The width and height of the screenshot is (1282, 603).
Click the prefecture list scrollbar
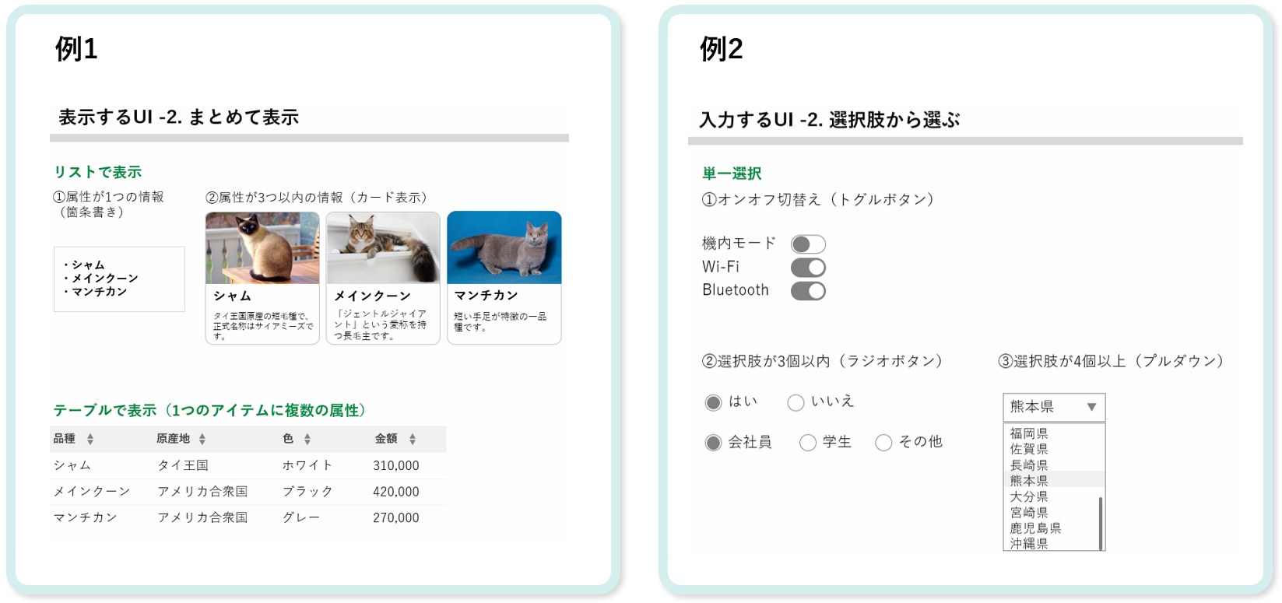coord(1101,523)
